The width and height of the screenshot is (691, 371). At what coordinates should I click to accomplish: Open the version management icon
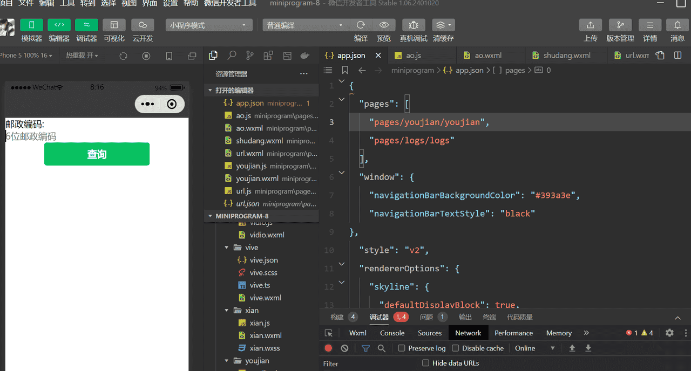pos(620,25)
